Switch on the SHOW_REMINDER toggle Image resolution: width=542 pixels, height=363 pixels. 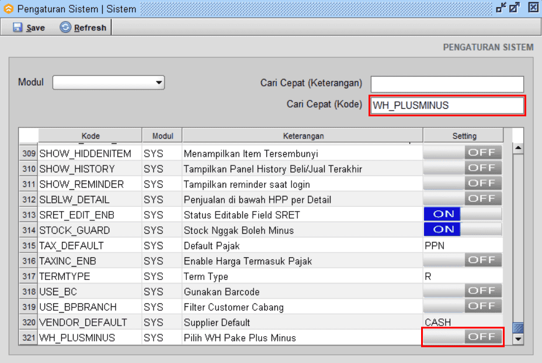[463, 184]
